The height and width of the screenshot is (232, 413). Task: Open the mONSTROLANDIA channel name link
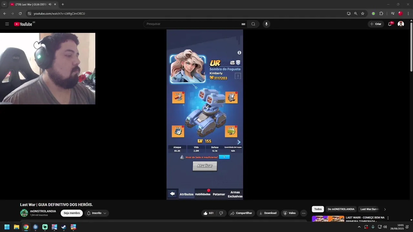click(43, 211)
